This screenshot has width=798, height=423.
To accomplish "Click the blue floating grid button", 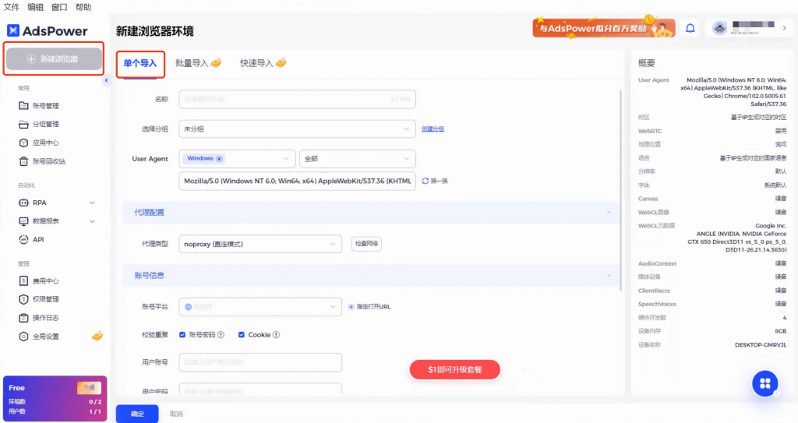I will point(764,383).
